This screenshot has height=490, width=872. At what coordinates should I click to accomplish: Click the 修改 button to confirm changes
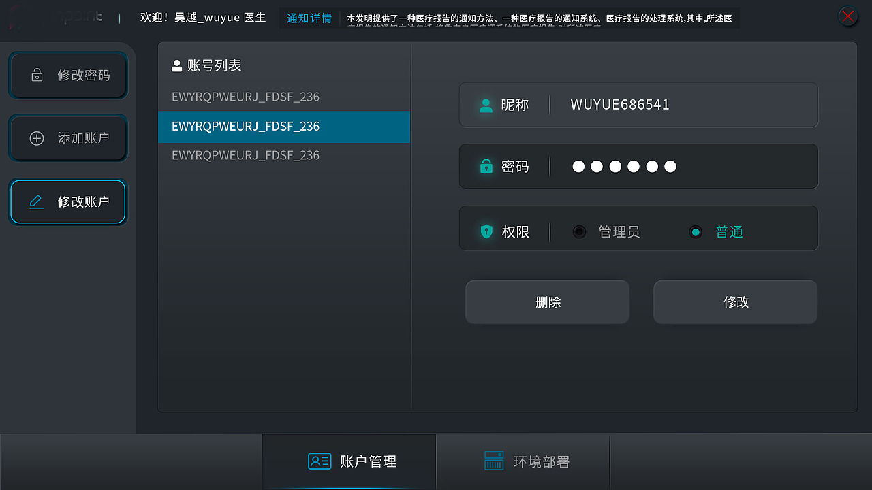coord(734,301)
